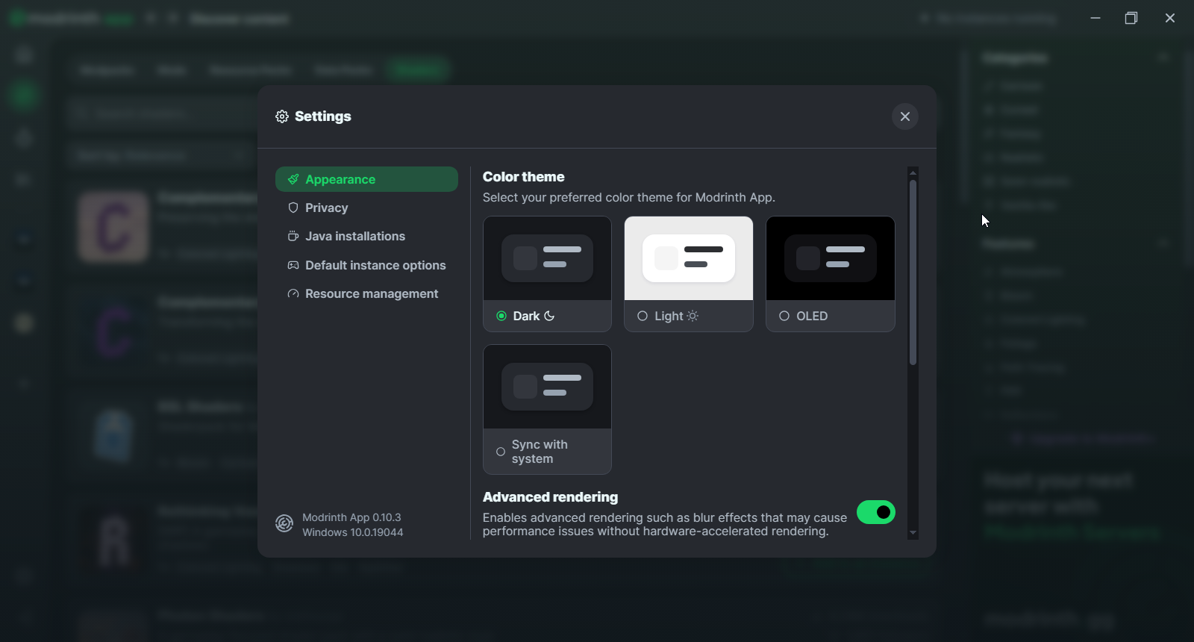Choose the Light color theme radio
Screen dimensions: 1194x642
pos(643,316)
